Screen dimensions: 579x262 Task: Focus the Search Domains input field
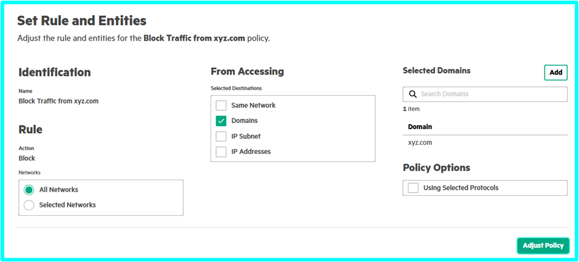pos(492,94)
